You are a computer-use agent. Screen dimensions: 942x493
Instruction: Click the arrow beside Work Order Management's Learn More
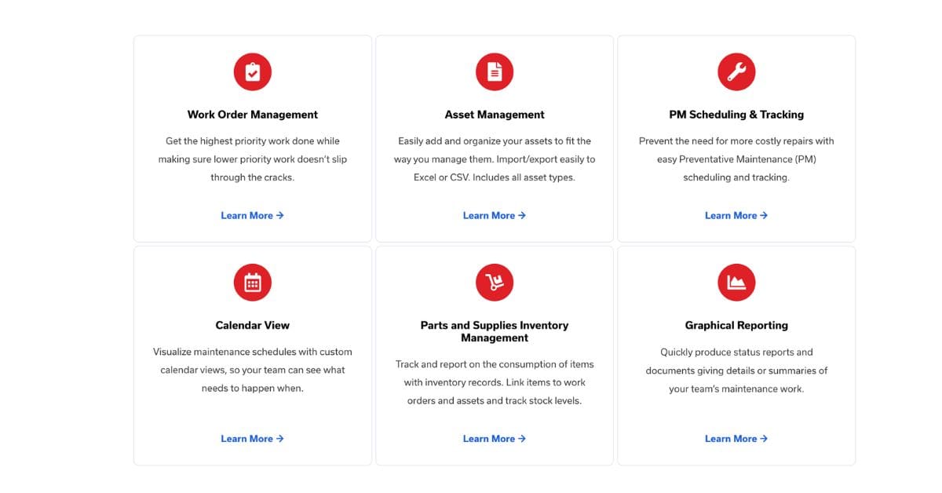click(279, 215)
